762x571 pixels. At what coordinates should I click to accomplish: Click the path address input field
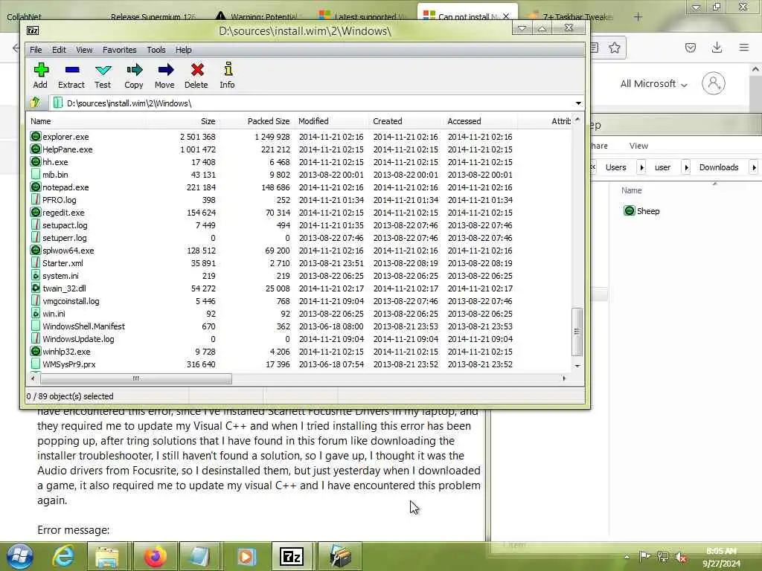coord(311,103)
